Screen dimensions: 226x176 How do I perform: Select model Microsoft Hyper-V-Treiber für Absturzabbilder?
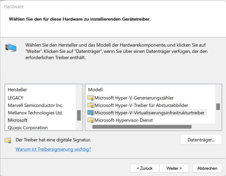[x=141, y=106]
